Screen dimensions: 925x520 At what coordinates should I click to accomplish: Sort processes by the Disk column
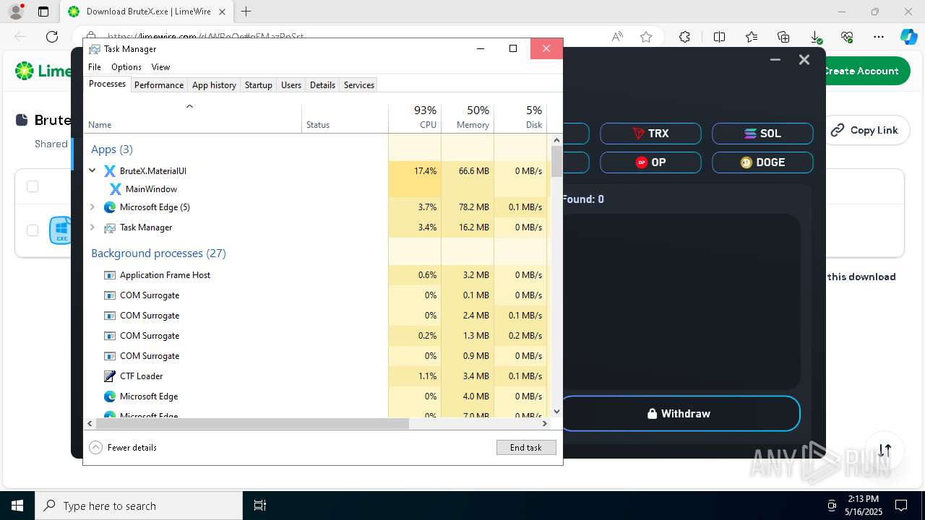(x=520, y=118)
